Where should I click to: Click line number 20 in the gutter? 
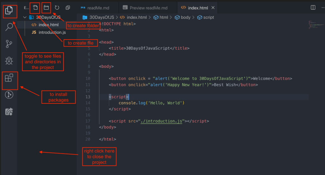click(x=88, y=139)
